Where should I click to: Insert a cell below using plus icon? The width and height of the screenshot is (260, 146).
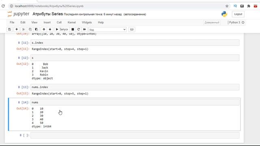(17, 30)
